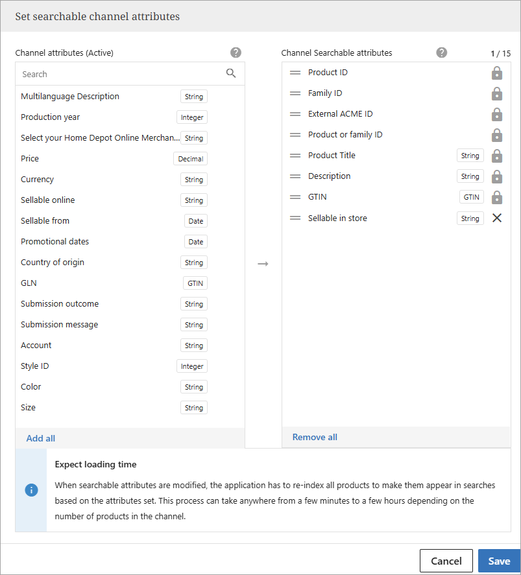This screenshot has height=575, width=521.
Task: Type in the attribute Search field
Action: click(x=120, y=74)
